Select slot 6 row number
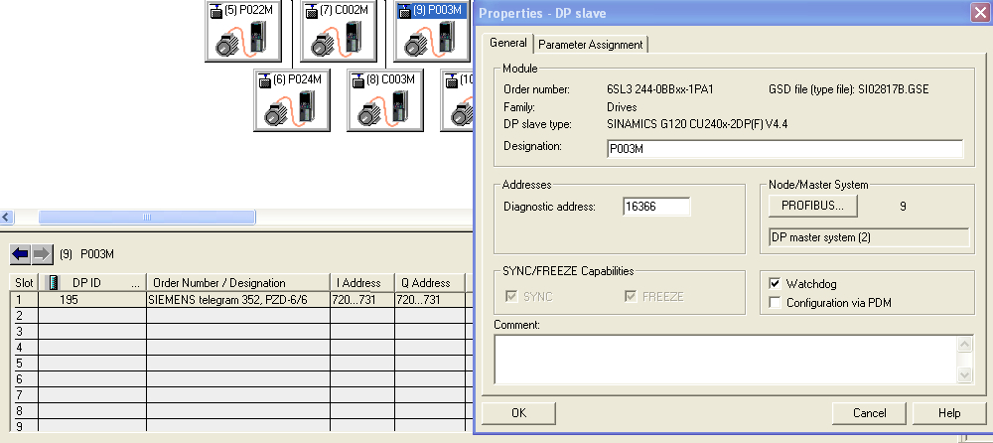The height and width of the screenshot is (443, 993). pos(25,379)
